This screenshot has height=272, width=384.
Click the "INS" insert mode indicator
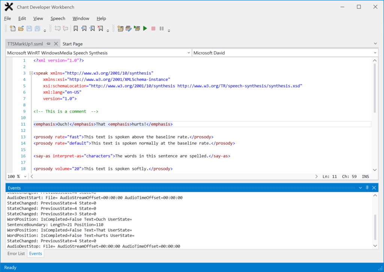tap(365, 176)
